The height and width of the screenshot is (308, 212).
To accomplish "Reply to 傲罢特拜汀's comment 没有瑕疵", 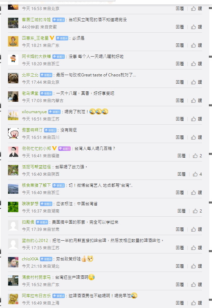I will tap(180, 137).
